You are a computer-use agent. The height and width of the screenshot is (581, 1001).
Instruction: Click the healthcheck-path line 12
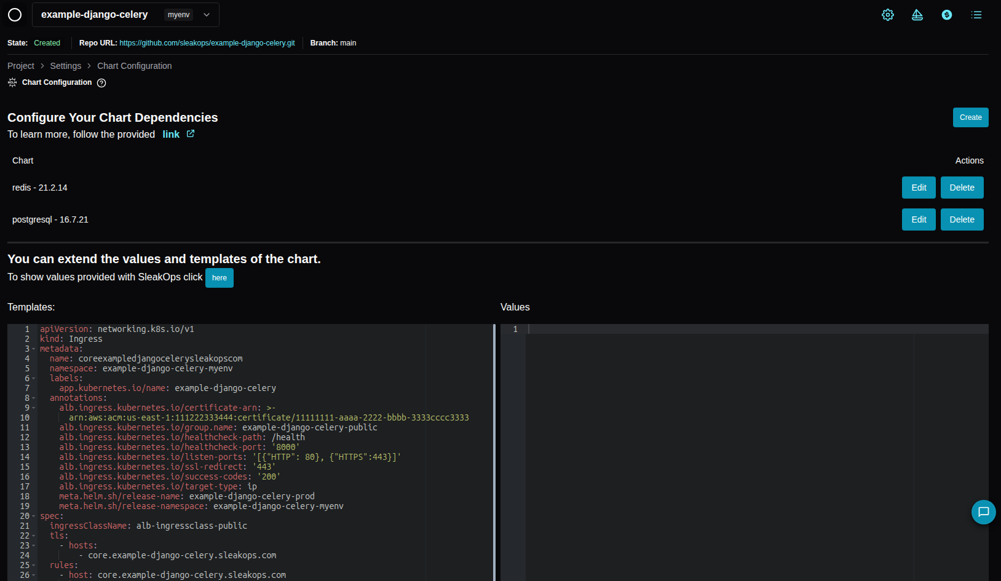pyautogui.click(x=182, y=438)
